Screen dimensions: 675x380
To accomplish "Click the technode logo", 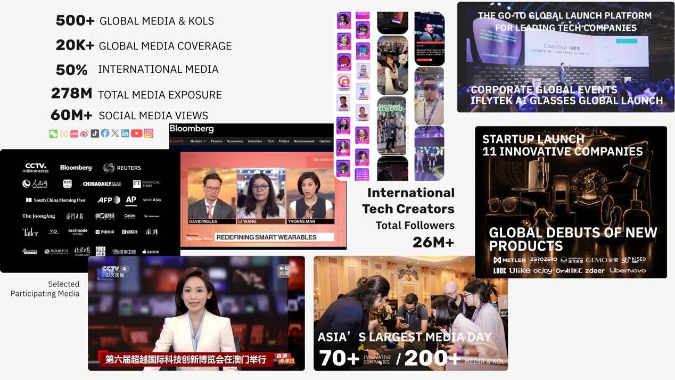I will (78, 232).
